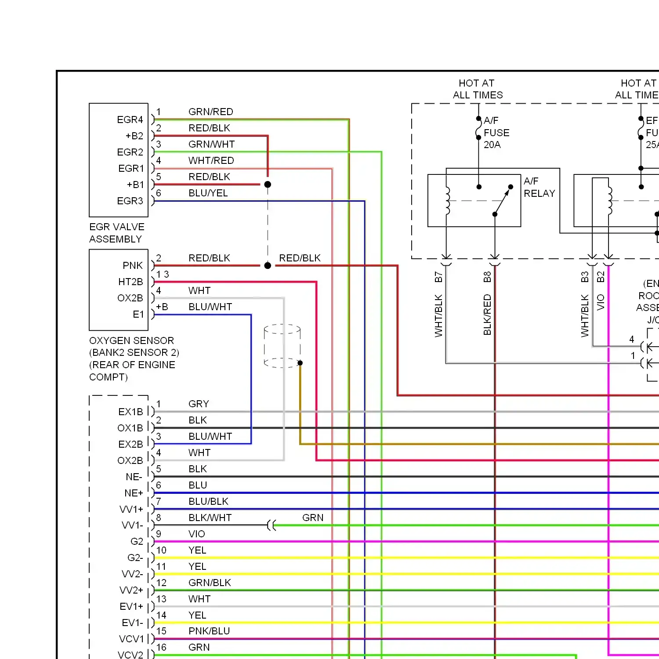Click the HT2B pin label
The width and height of the screenshot is (659, 659).
pyautogui.click(x=130, y=282)
